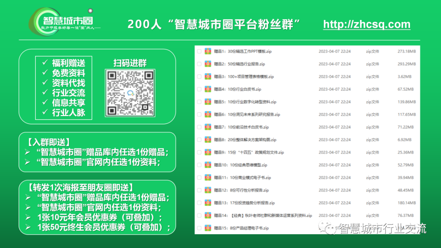Click the 行业人脉 checklist item

point(68,113)
